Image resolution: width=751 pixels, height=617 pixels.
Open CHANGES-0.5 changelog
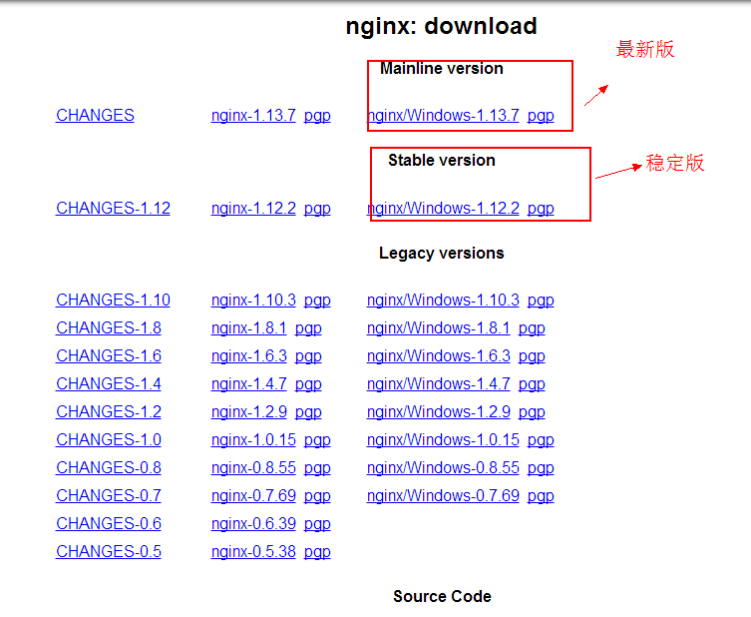[109, 551]
